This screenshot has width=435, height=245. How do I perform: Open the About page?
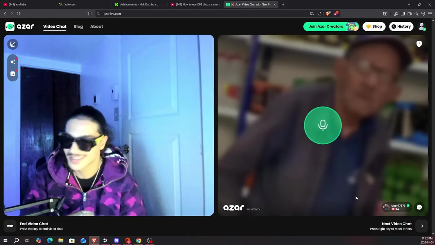coord(97,27)
